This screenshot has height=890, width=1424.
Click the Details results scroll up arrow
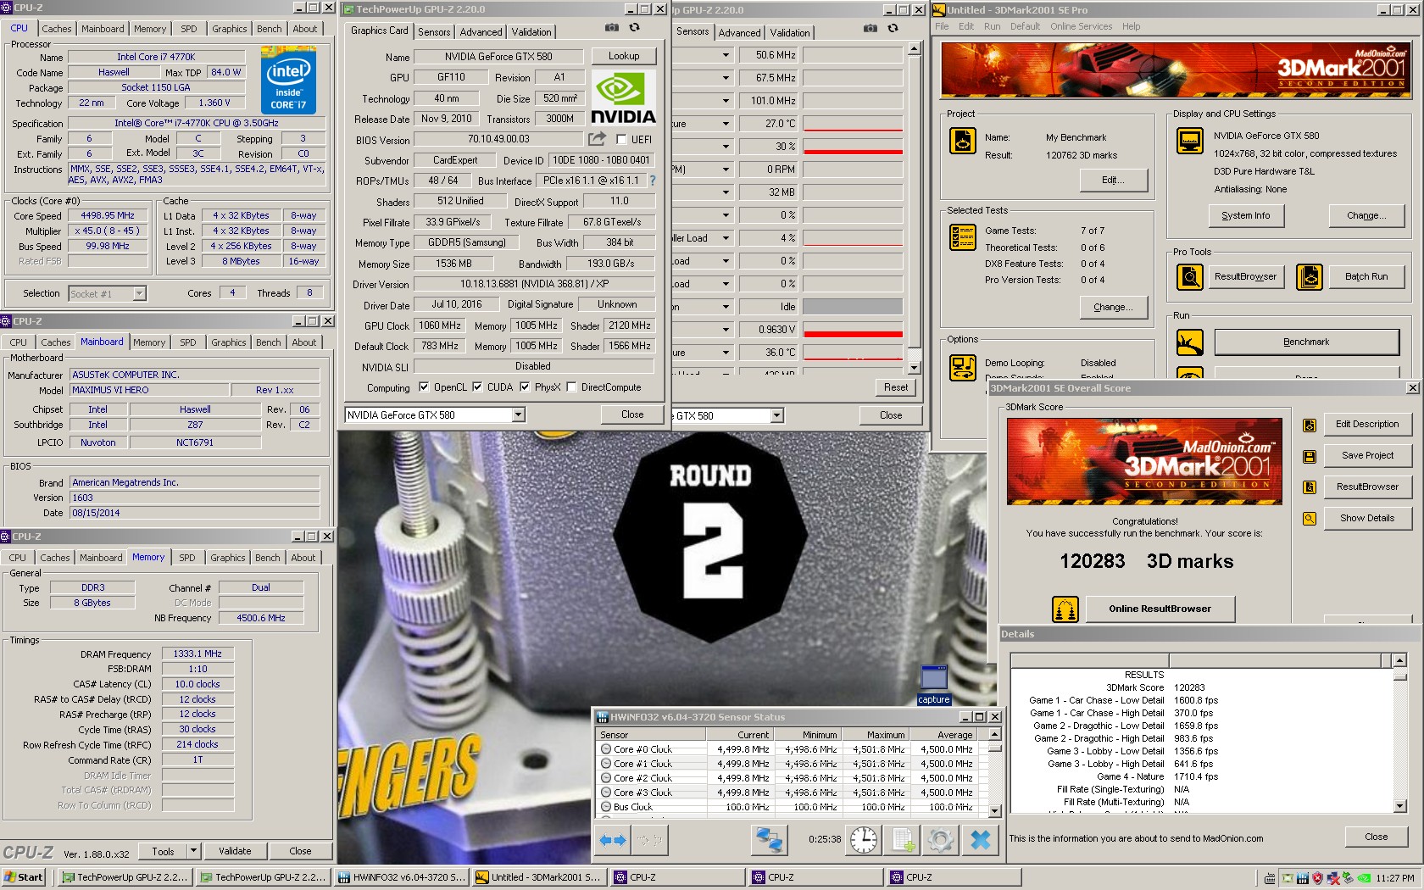[x=1399, y=659]
